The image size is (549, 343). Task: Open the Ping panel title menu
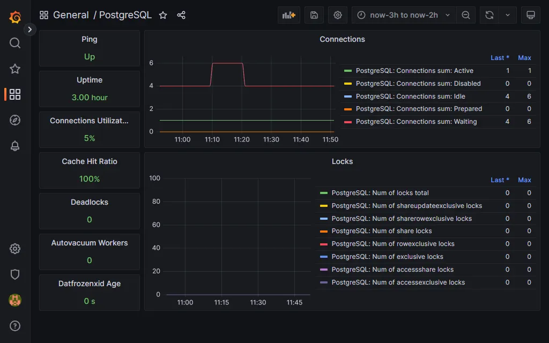pyautogui.click(x=90, y=39)
